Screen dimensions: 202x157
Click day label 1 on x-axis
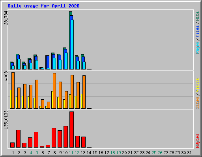[13, 153]
